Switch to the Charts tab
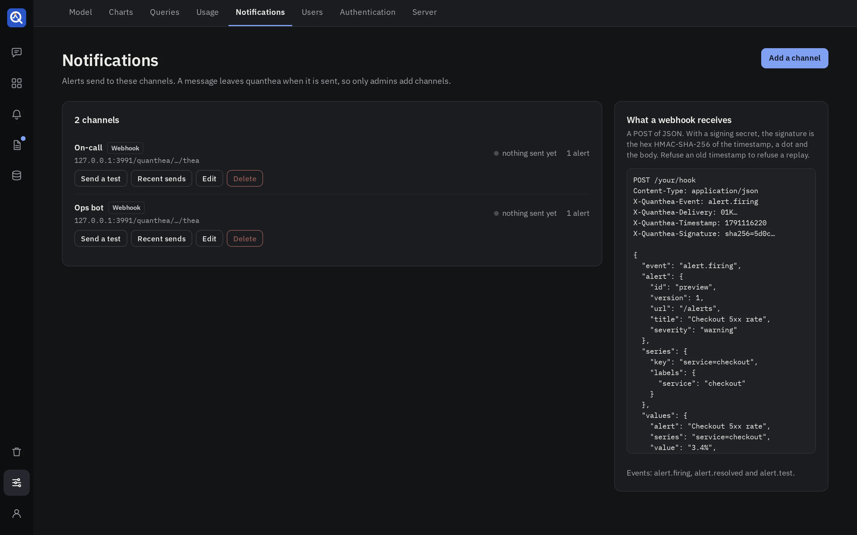This screenshot has height=535, width=857. [x=121, y=12]
